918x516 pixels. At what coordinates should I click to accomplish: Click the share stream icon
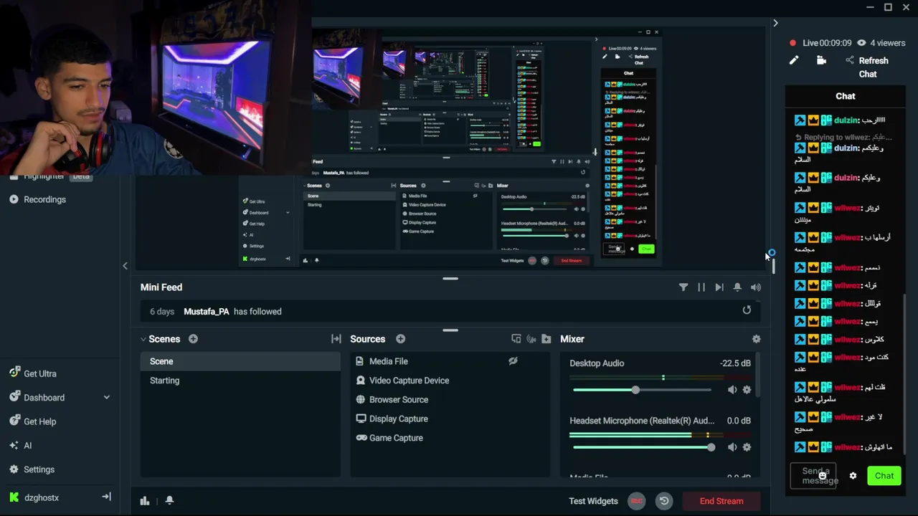(850, 61)
